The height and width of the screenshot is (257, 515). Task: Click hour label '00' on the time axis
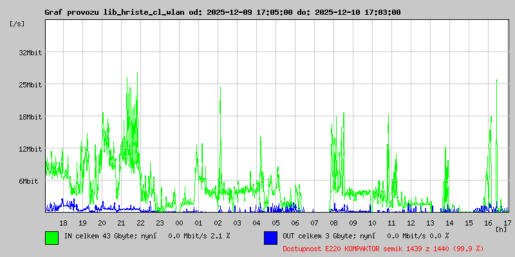click(x=180, y=223)
